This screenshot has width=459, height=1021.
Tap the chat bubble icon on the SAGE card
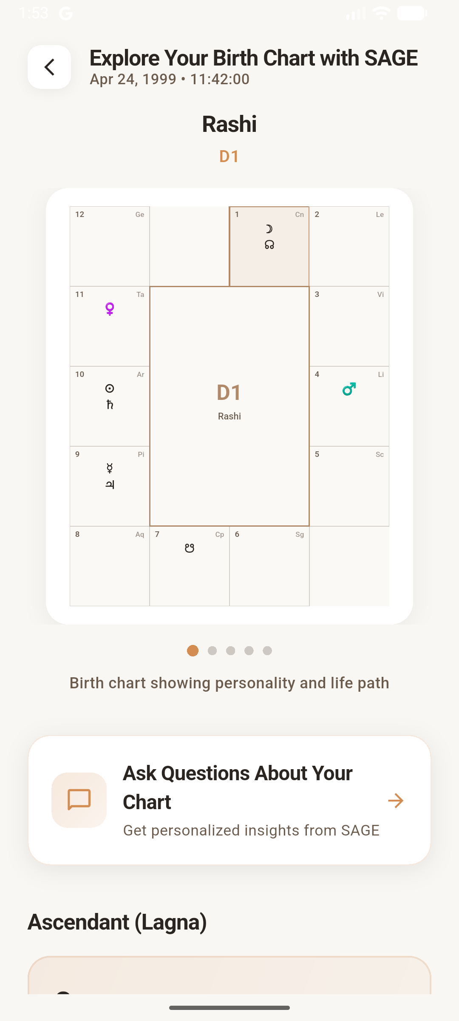click(x=79, y=800)
